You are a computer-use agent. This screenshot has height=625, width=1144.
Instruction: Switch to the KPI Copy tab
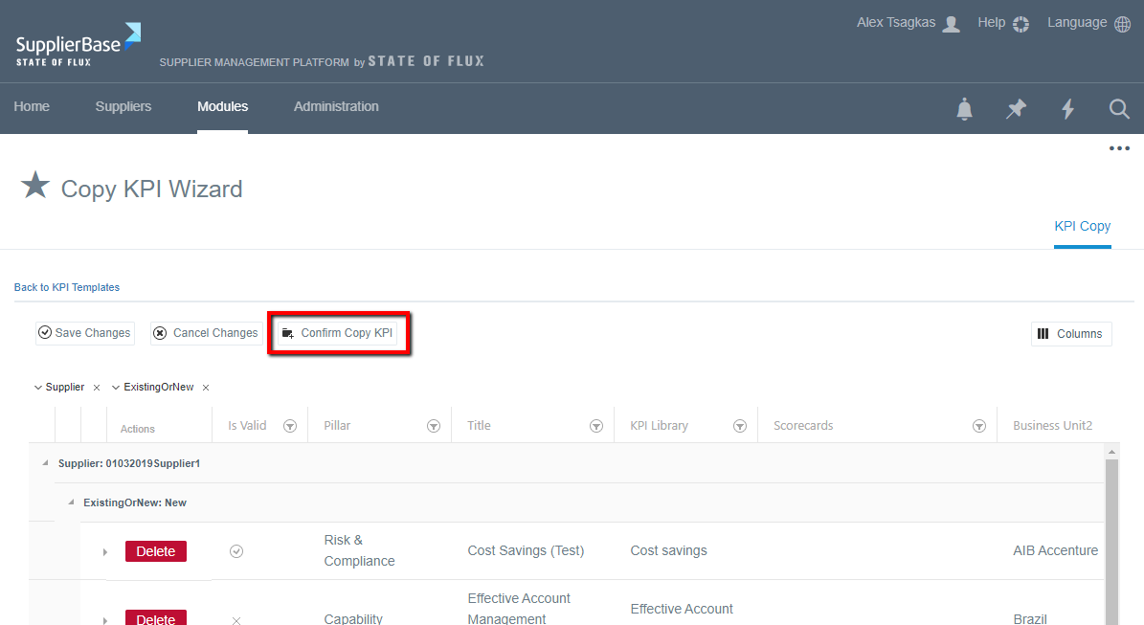click(x=1082, y=226)
